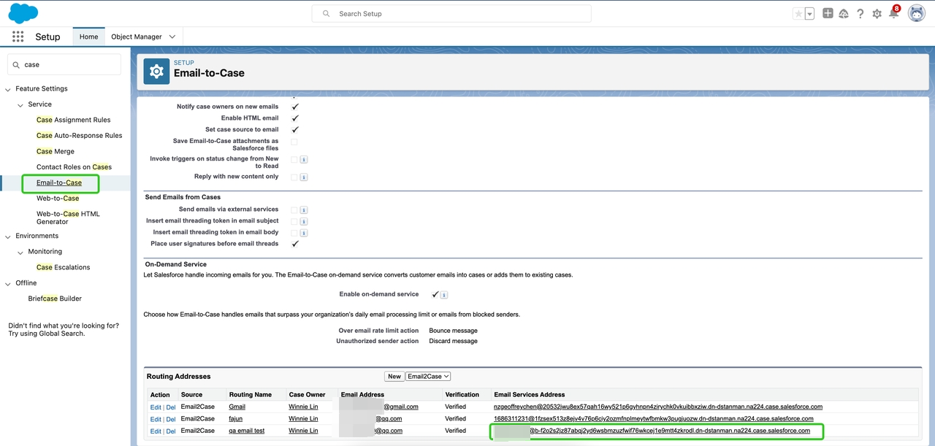The height and width of the screenshot is (446, 935).
Task: Enable Send emails via external services checkbox
Action: point(294,209)
